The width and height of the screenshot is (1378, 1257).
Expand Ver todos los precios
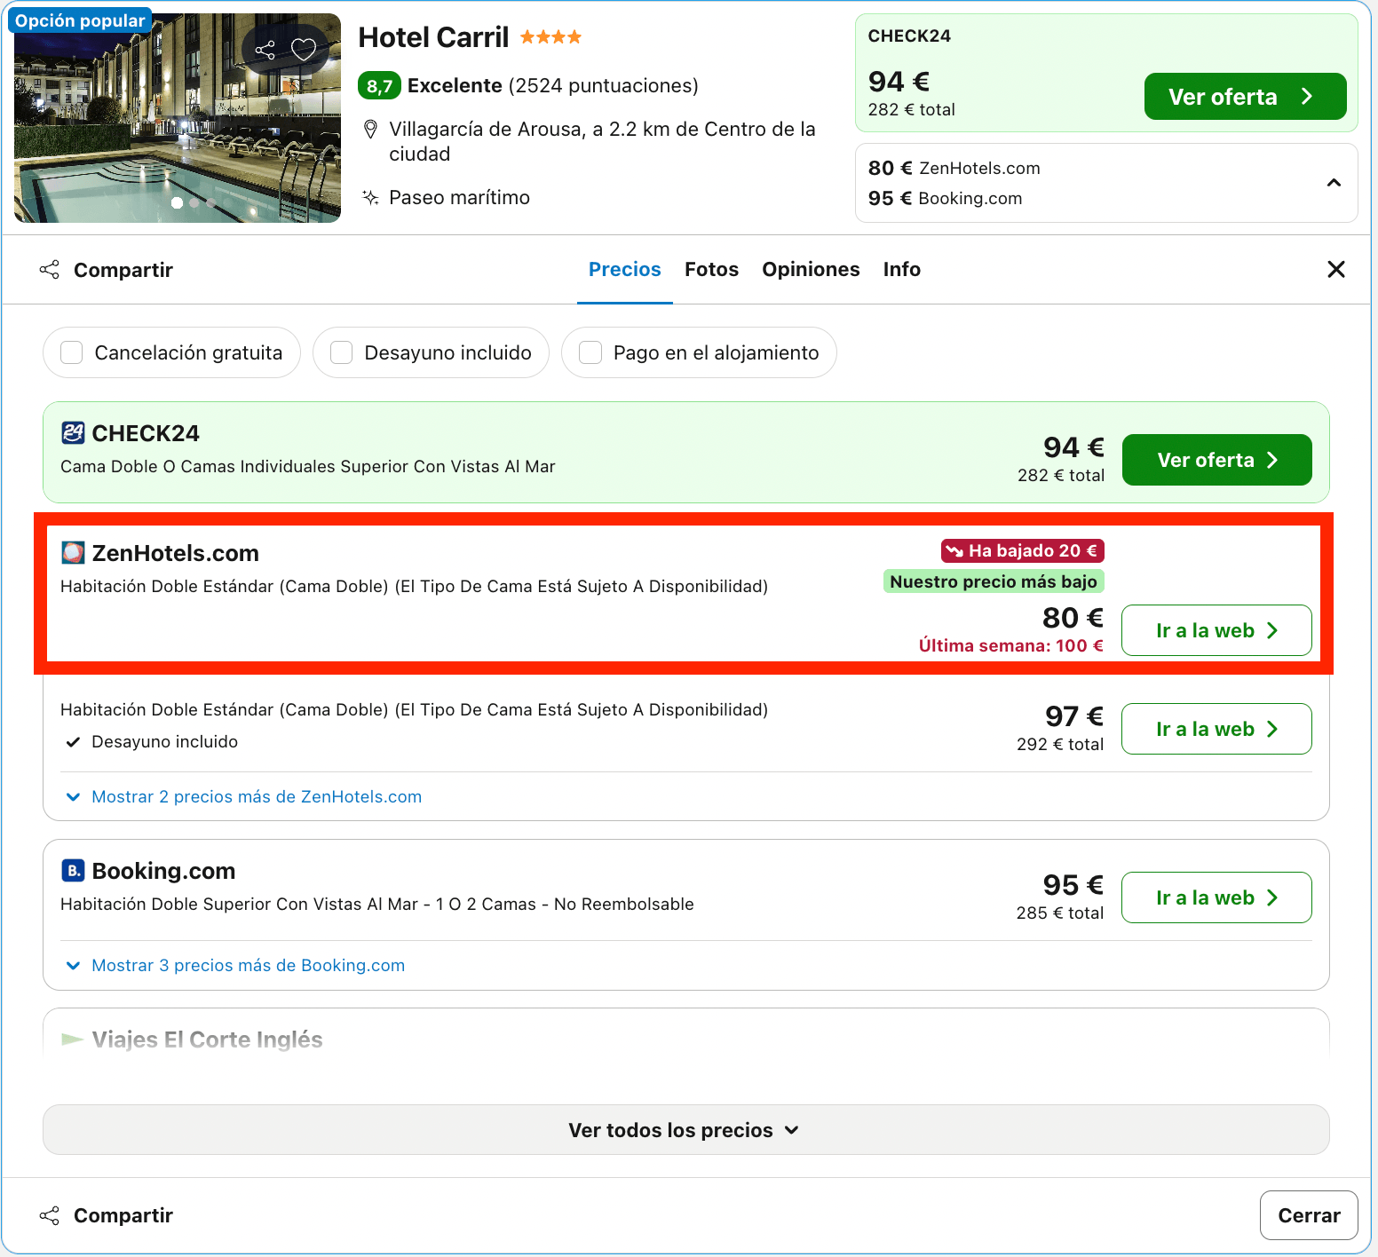click(686, 1130)
